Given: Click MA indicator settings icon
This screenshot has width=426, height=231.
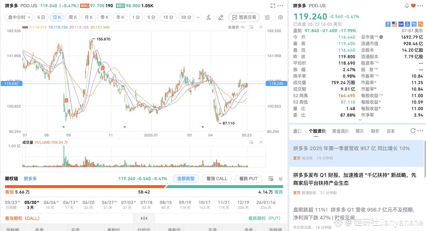Looking at the screenshot, I should 252,27.
